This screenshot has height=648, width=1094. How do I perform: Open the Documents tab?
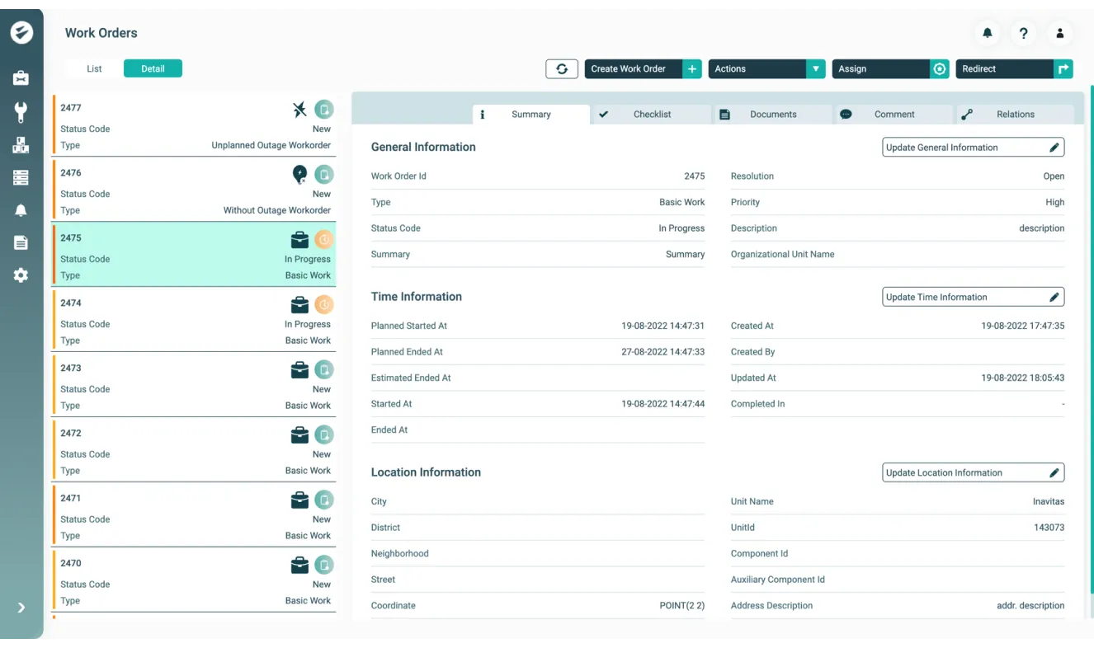pyautogui.click(x=771, y=114)
